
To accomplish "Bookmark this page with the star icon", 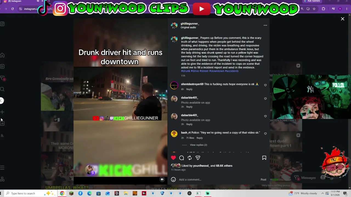I will coord(314,9).
